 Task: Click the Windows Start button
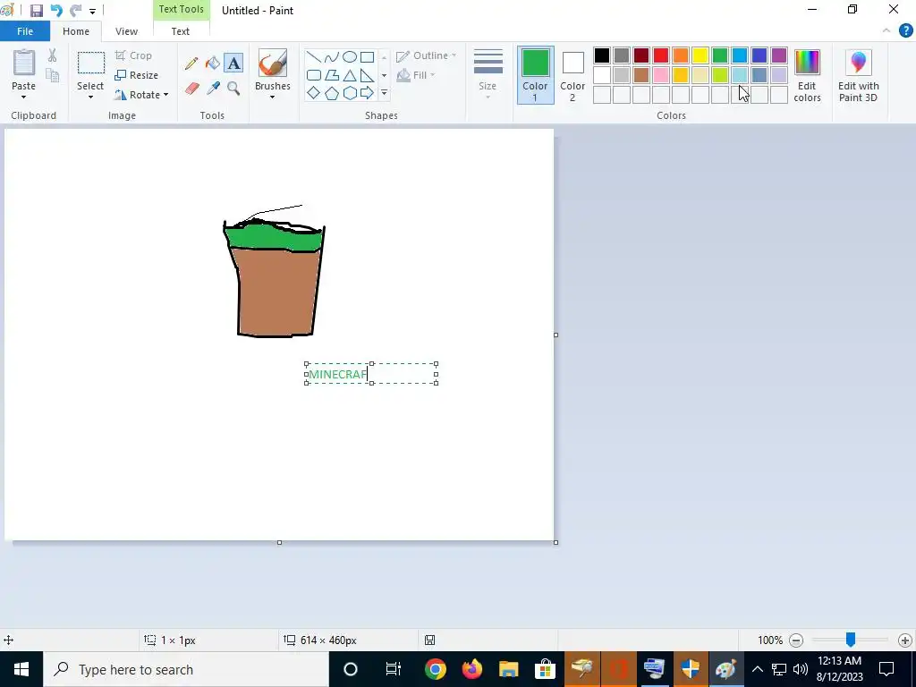click(x=21, y=669)
